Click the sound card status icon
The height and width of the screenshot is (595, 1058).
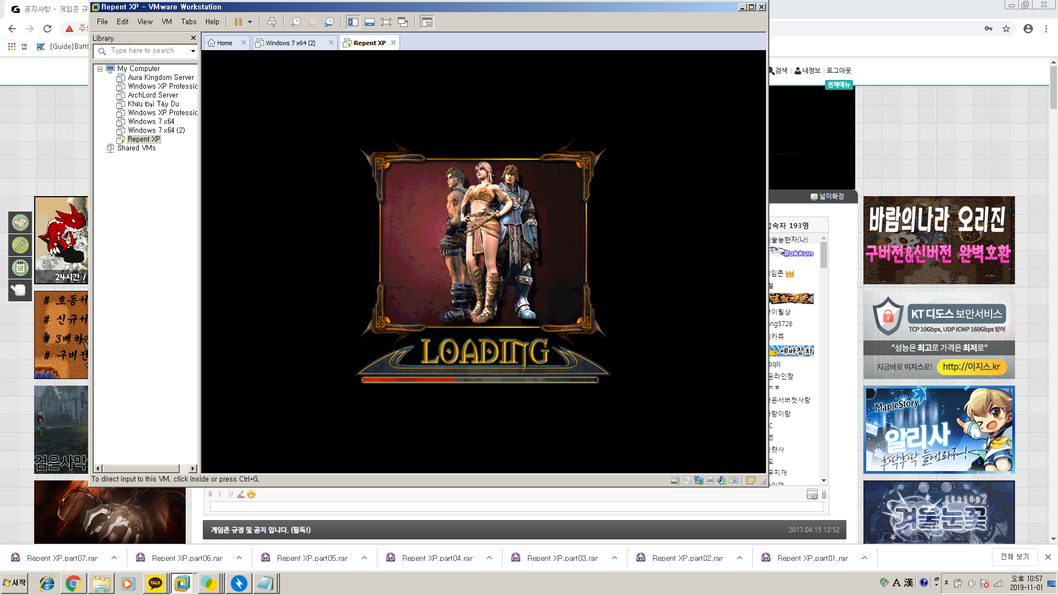click(721, 480)
